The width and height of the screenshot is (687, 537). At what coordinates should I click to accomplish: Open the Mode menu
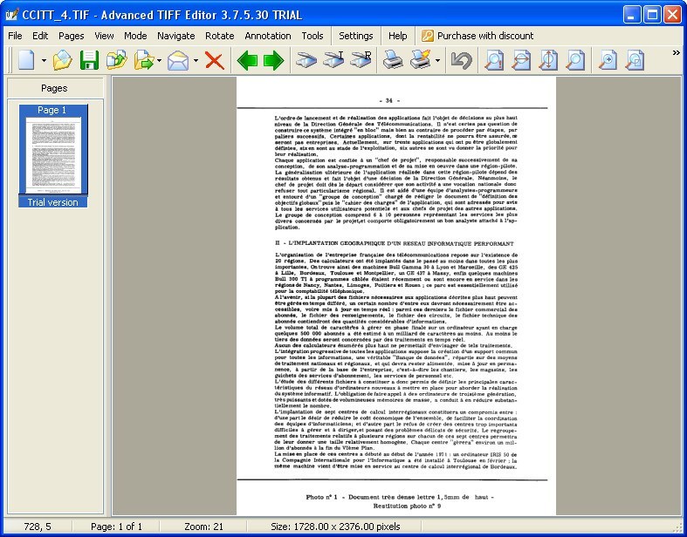tap(135, 36)
